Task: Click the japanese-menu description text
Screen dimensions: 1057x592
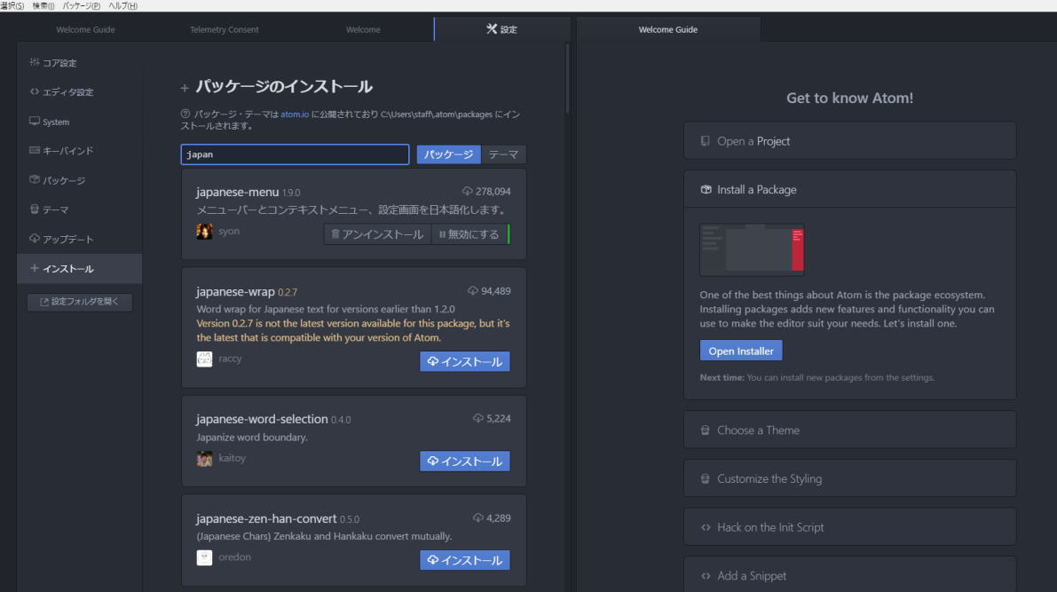Action: (351, 209)
